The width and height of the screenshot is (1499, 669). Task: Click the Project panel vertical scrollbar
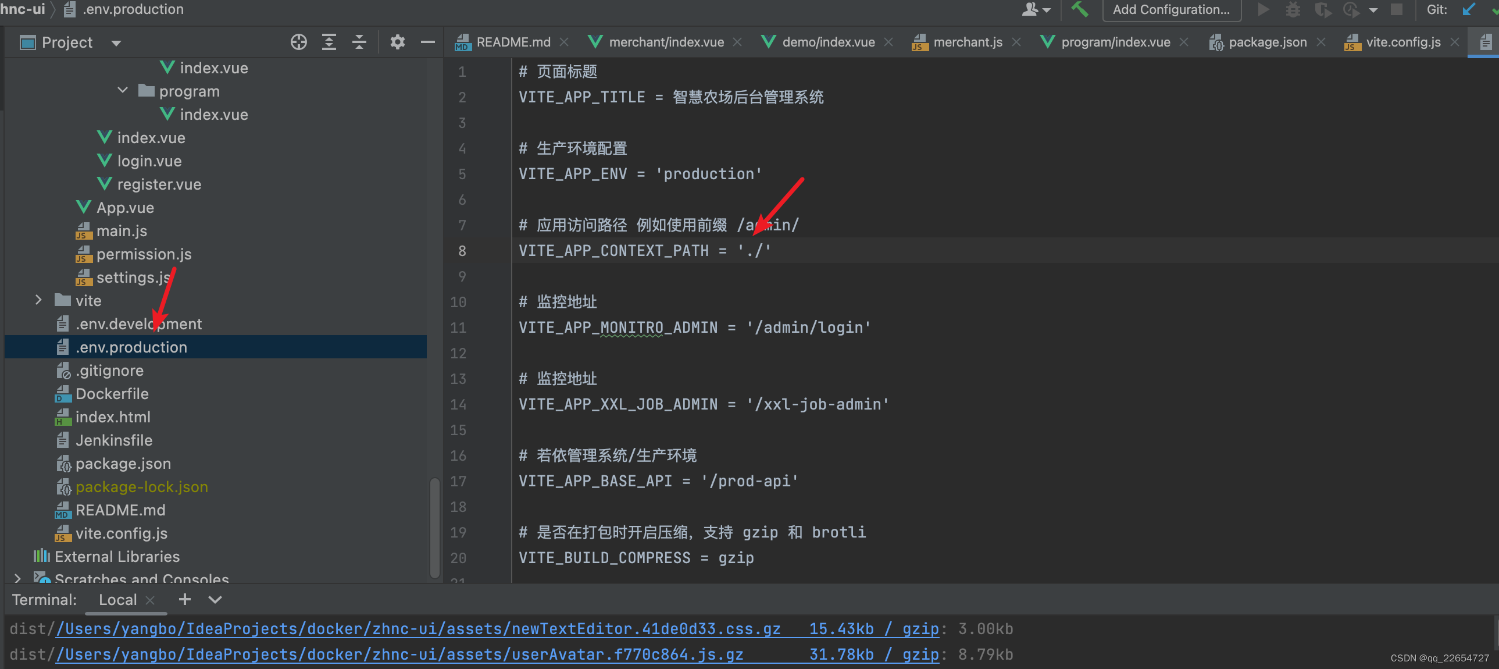pos(434,527)
